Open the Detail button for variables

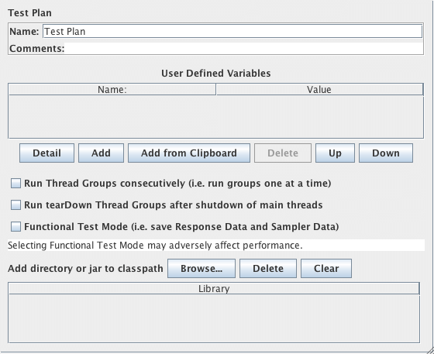(46, 153)
